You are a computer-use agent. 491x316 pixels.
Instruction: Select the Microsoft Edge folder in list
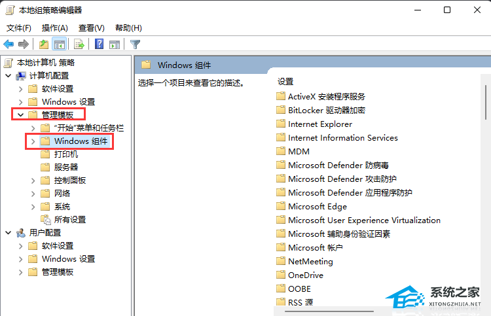click(317, 206)
